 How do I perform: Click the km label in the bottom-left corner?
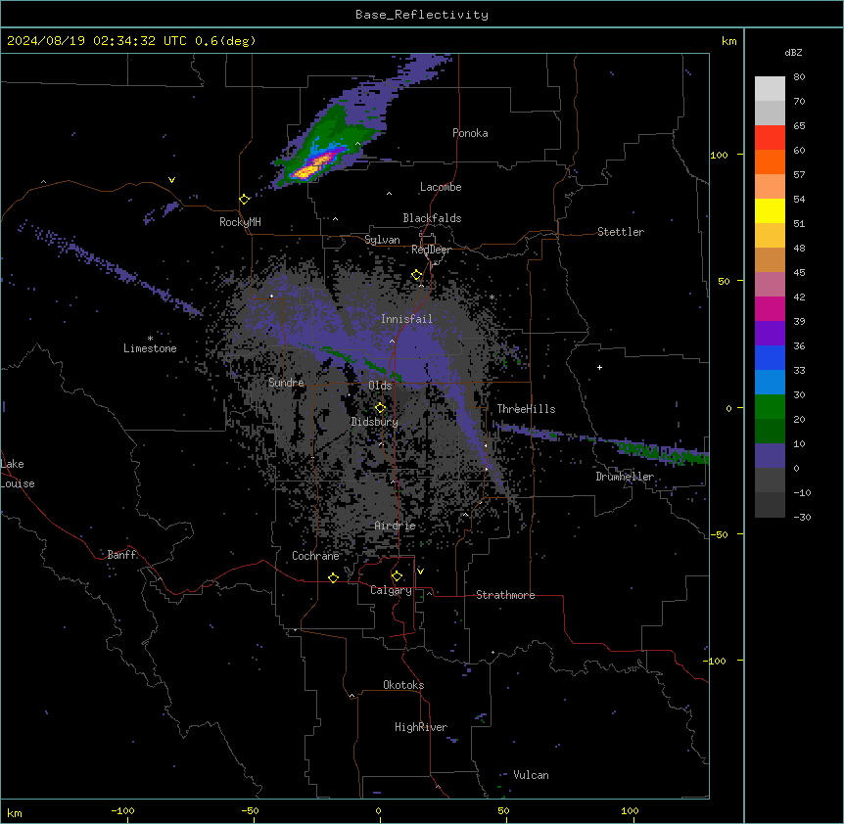pos(15,813)
